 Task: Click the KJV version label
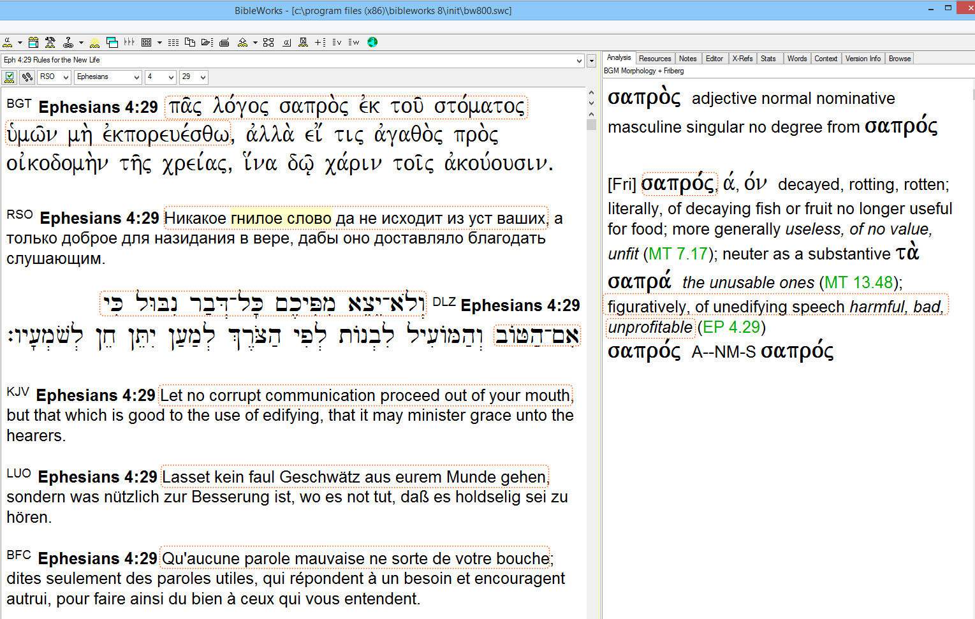coord(18,391)
